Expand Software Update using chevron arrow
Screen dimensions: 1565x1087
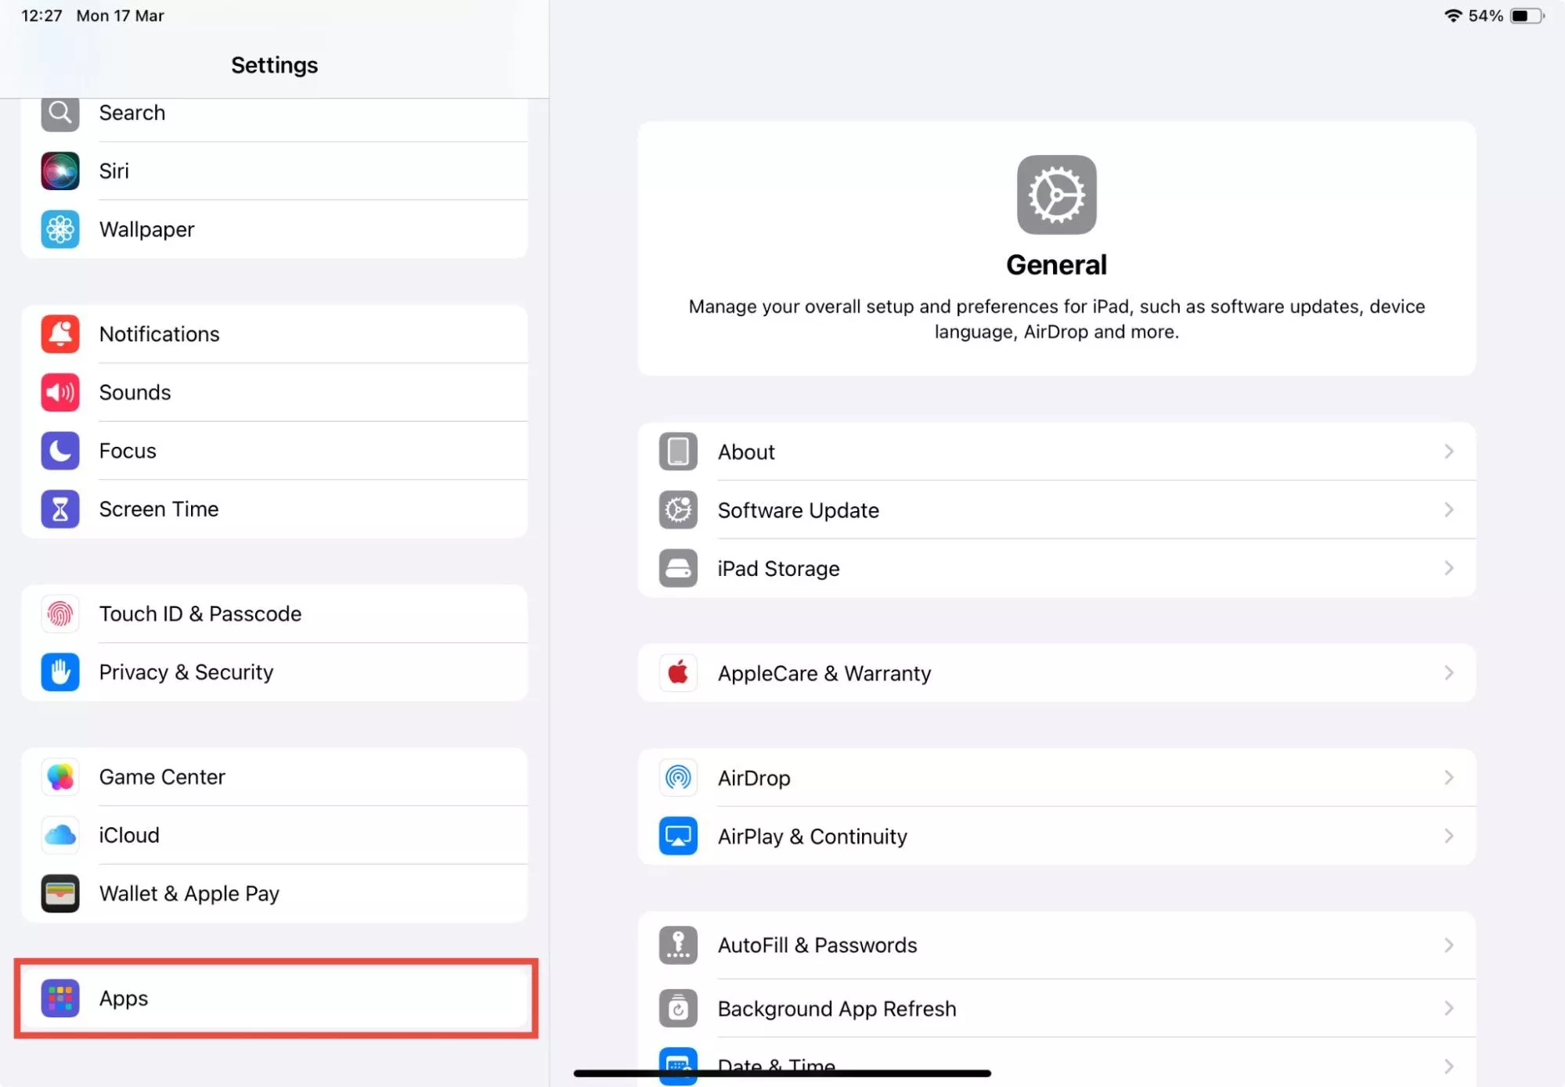point(1448,510)
